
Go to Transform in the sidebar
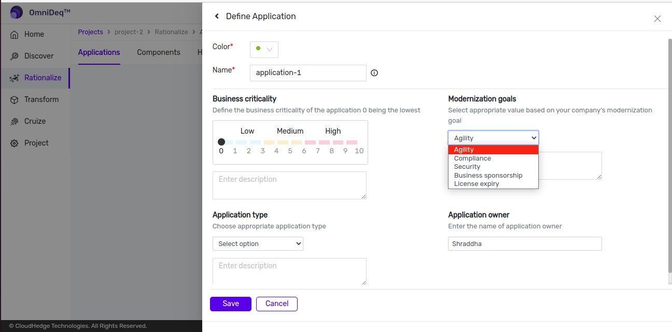41,99
